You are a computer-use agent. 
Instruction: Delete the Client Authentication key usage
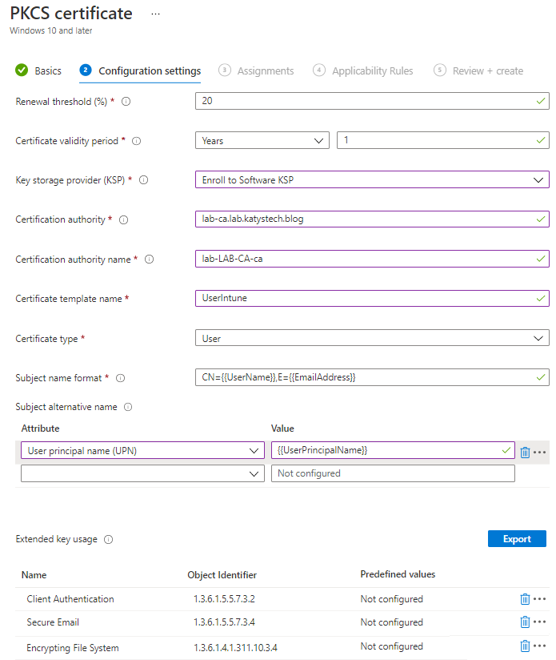point(525,599)
